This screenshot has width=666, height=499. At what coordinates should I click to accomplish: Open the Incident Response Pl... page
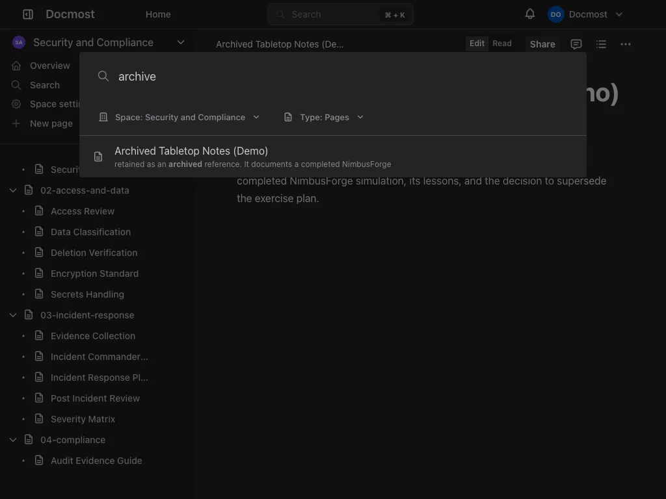(x=99, y=377)
